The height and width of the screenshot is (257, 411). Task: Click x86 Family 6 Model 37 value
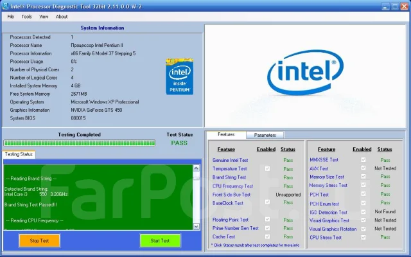[103, 53]
